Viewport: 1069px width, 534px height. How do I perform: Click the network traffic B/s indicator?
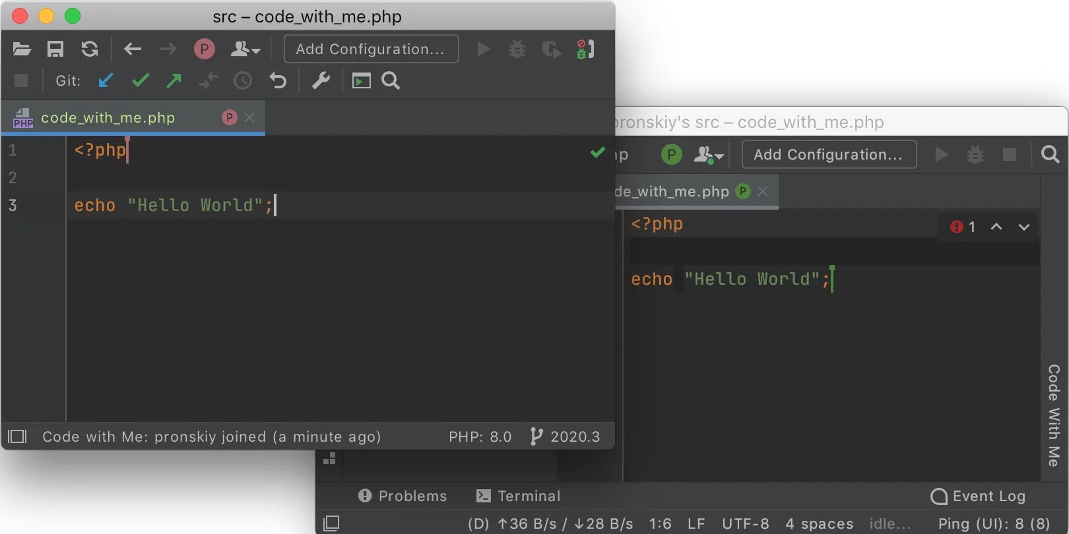tap(550, 523)
